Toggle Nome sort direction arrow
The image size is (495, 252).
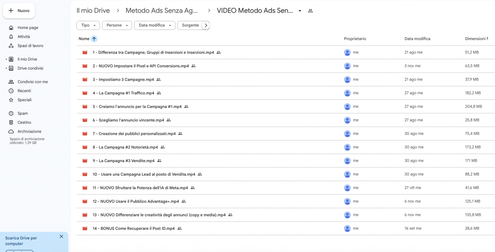(x=94, y=39)
